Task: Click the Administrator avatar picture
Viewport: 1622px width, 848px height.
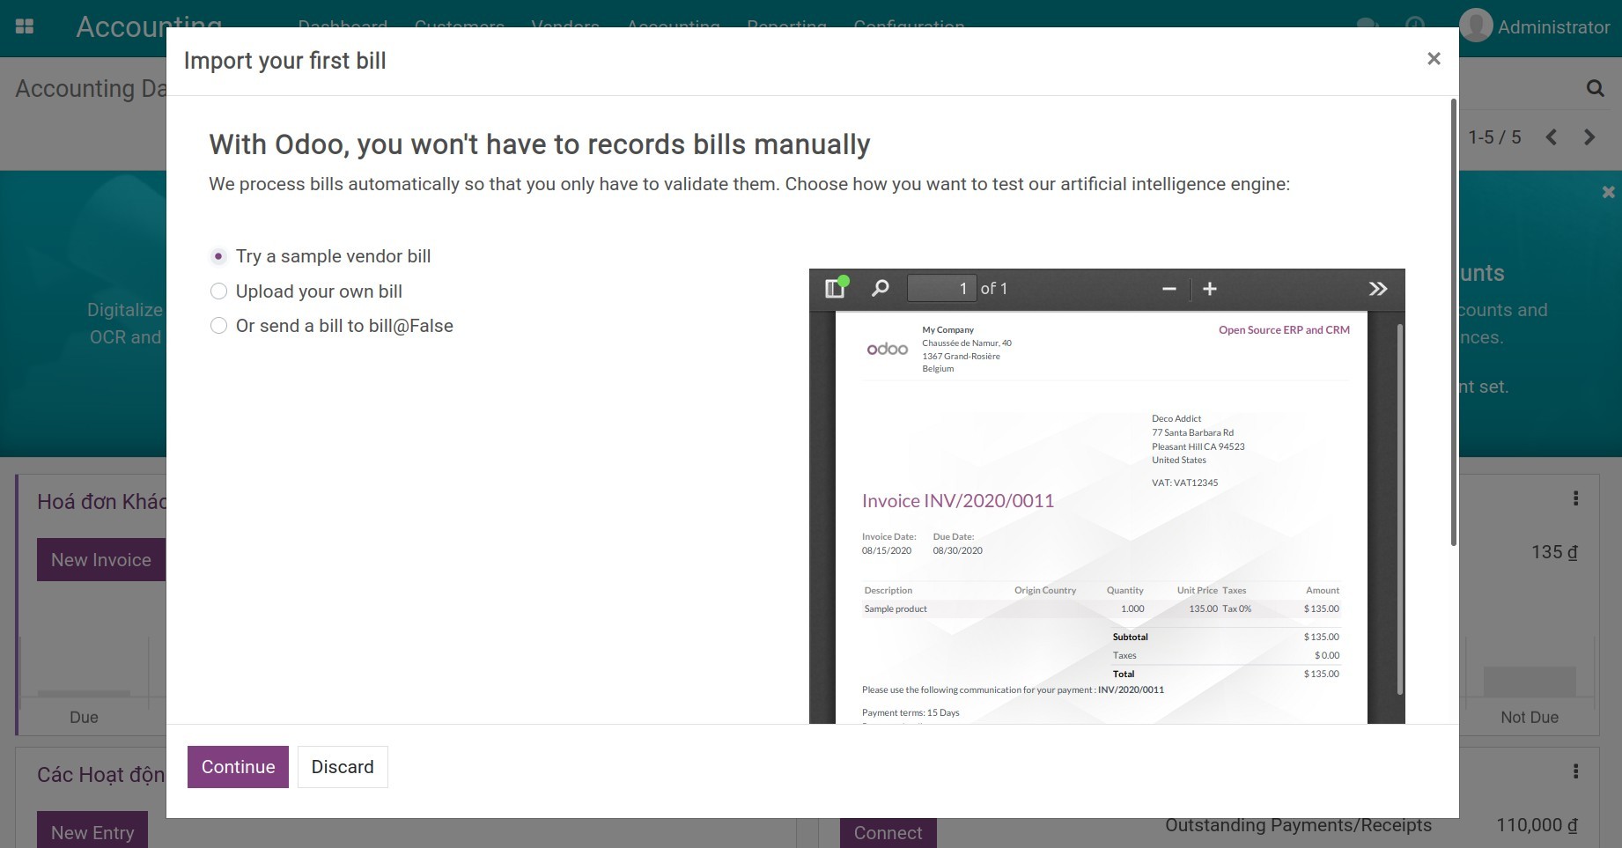Action: coord(1476,26)
